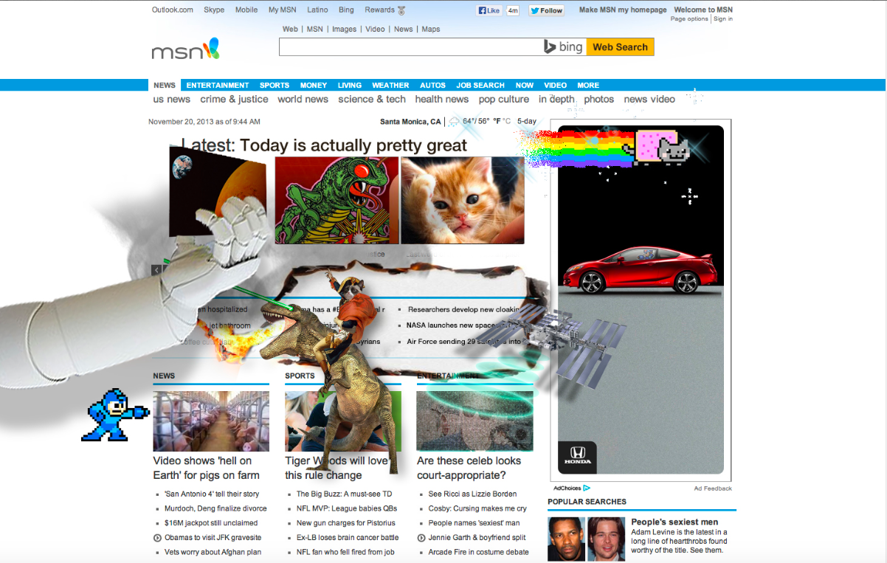The width and height of the screenshot is (887, 563).
Task: Open the MONEY navigation tab
Action: coord(314,85)
